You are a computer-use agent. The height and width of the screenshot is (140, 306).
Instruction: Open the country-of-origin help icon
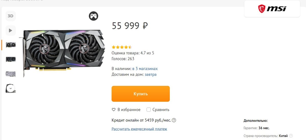(291, 136)
